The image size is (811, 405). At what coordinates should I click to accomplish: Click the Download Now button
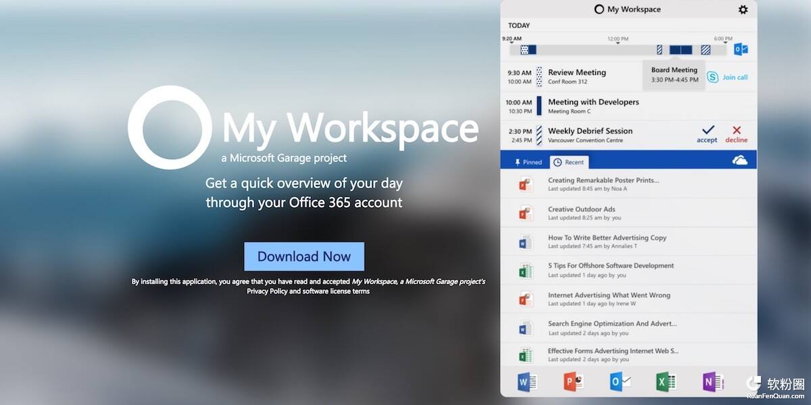click(x=304, y=256)
